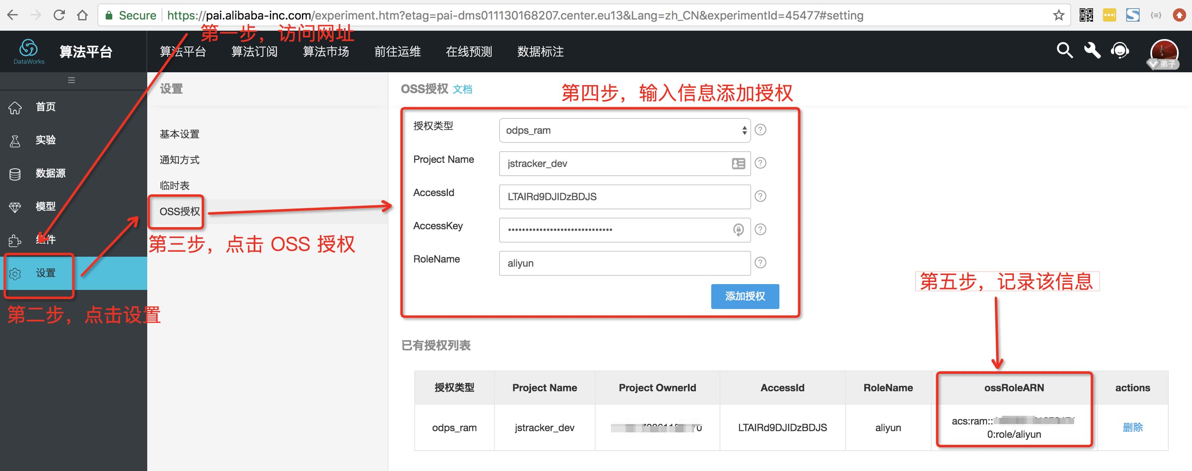The height and width of the screenshot is (471, 1192).
Task: Go to 在线预测 in top menu
Action: (x=469, y=52)
